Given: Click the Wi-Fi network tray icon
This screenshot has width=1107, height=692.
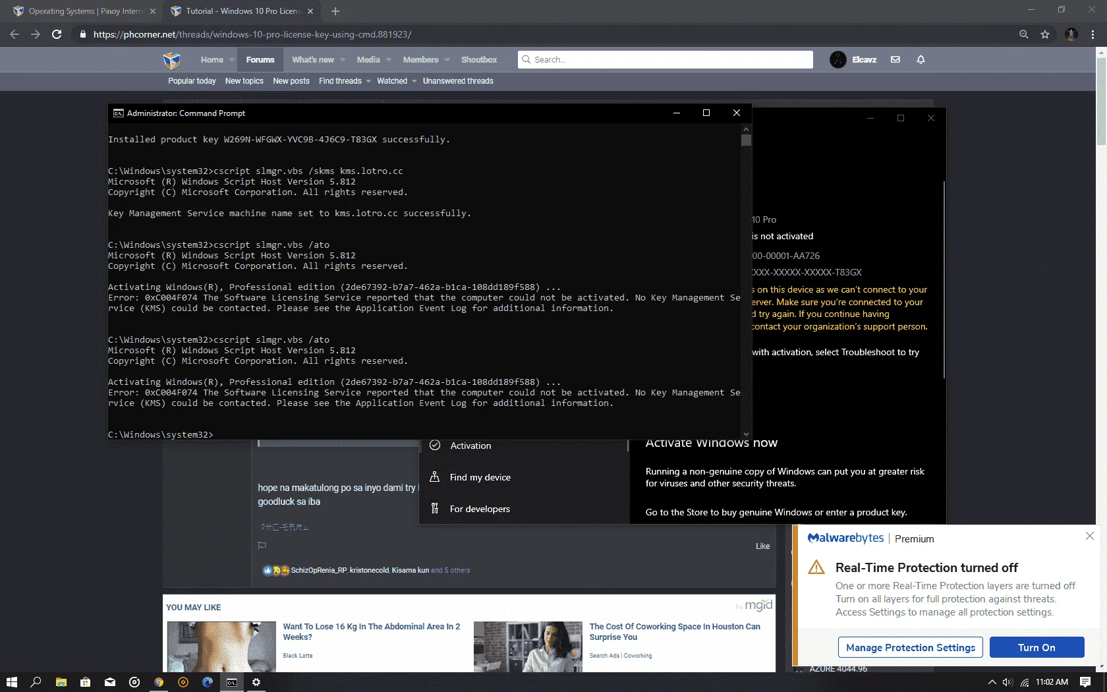Looking at the screenshot, I should 1025,682.
